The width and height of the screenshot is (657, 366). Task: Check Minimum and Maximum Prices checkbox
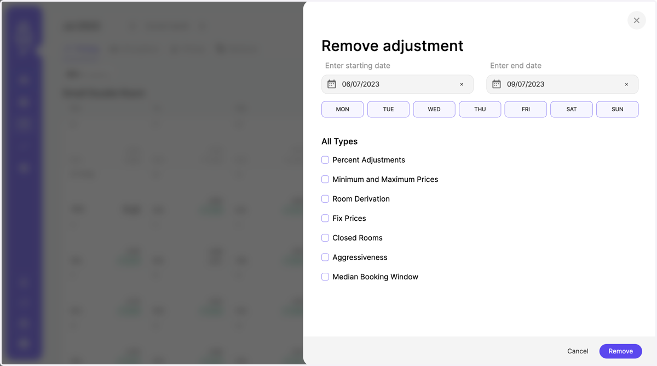(x=325, y=179)
